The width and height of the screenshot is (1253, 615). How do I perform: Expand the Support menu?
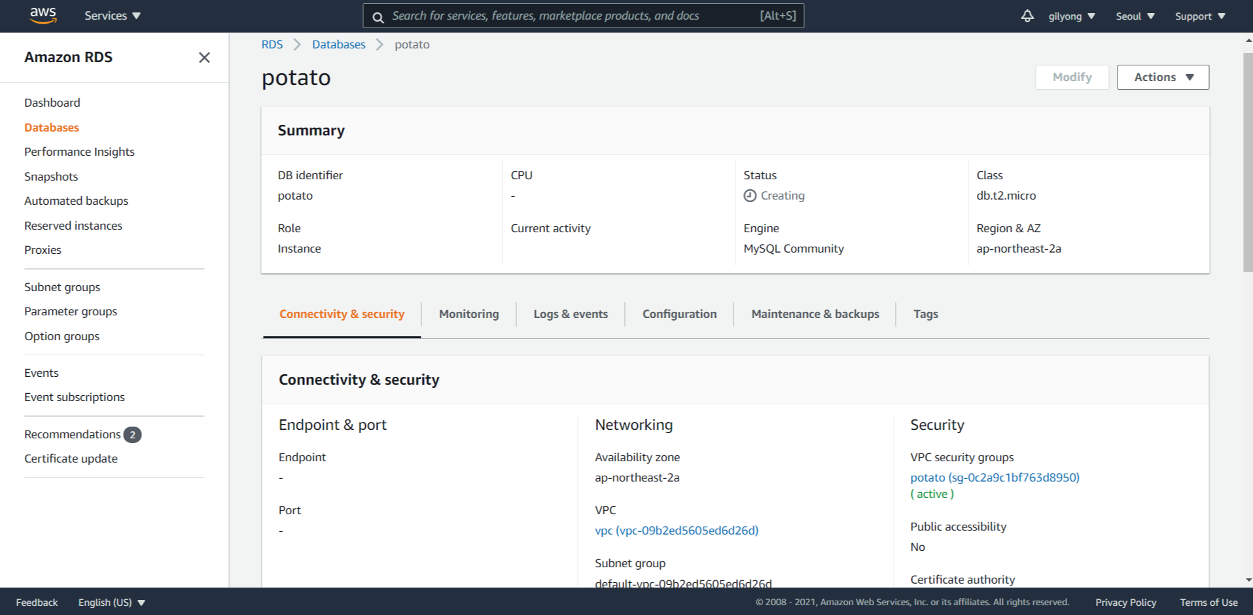(1200, 16)
